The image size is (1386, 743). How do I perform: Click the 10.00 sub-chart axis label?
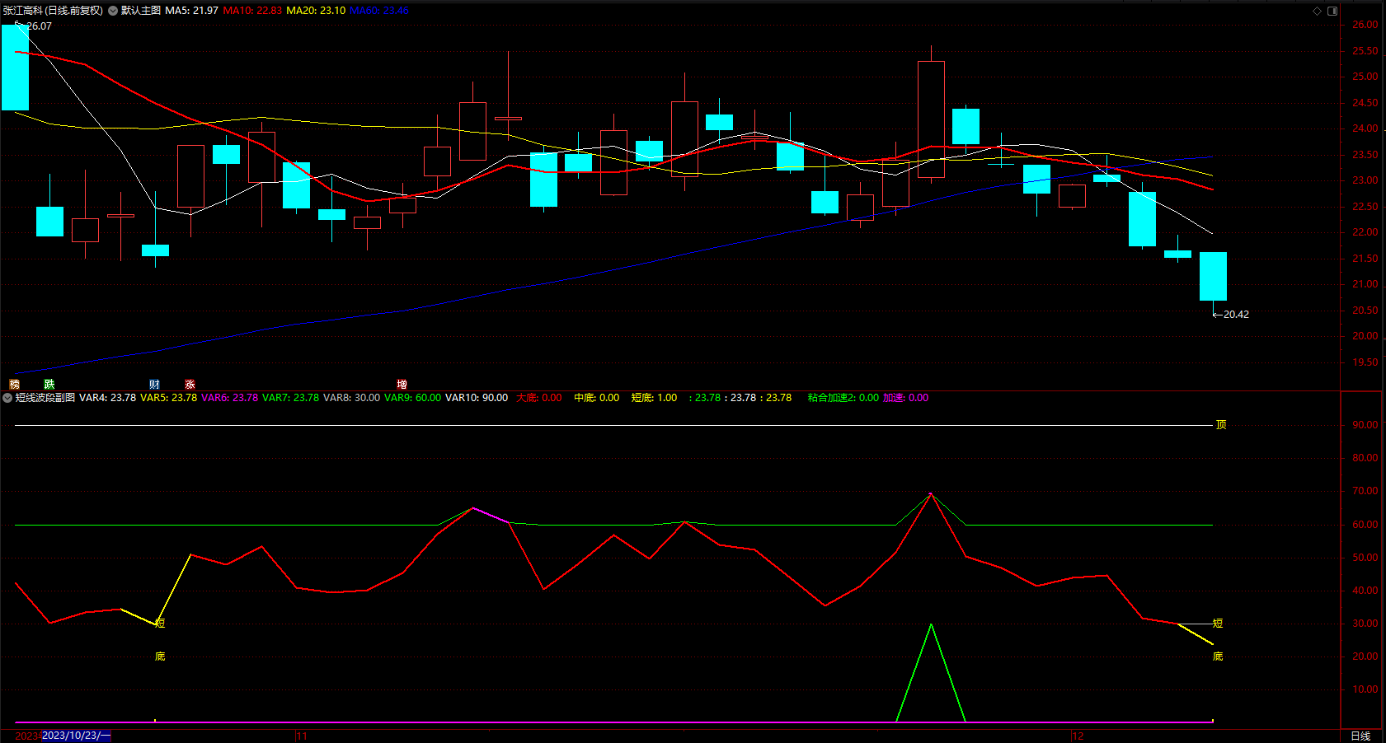[x=1365, y=689]
